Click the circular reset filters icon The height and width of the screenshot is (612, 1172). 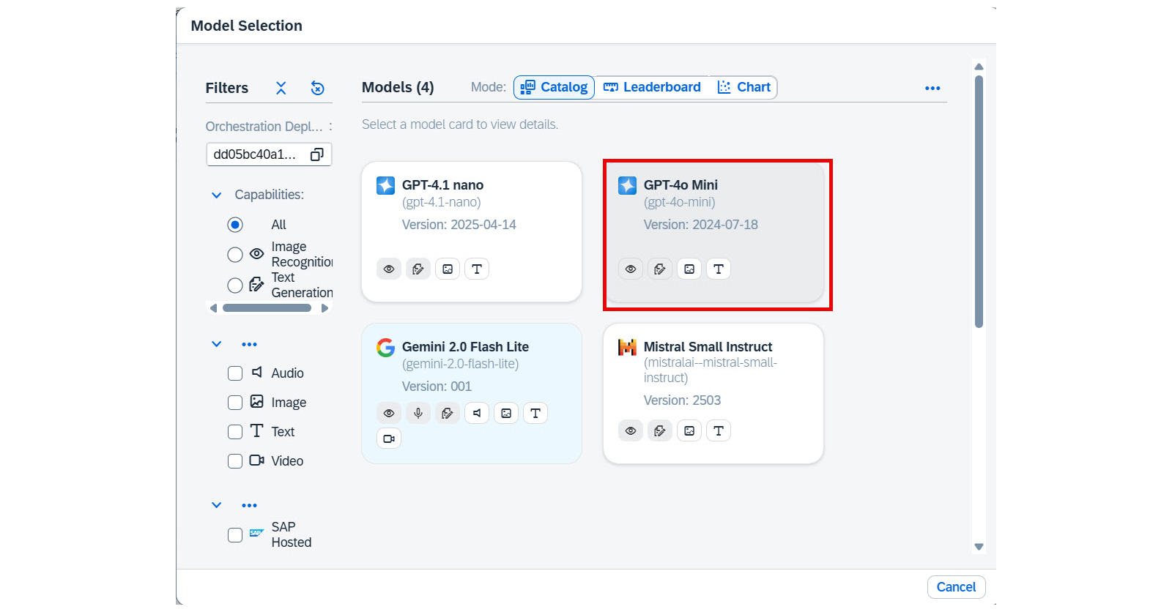tap(317, 88)
